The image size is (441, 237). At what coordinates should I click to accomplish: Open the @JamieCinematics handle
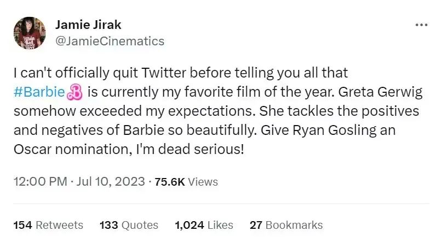(110, 41)
